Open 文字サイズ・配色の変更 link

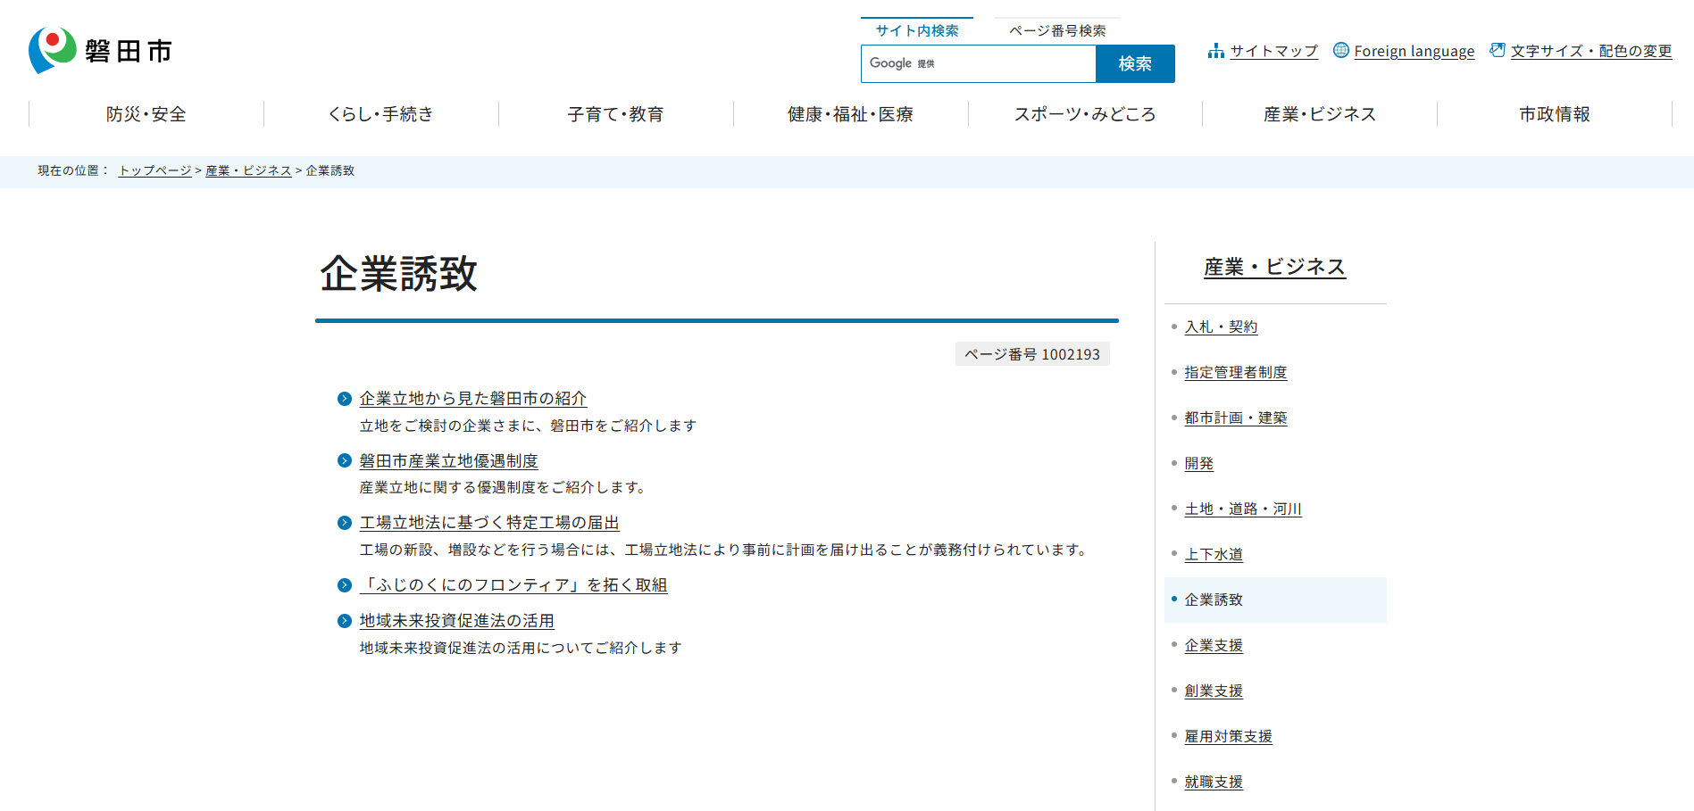(x=1591, y=51)
